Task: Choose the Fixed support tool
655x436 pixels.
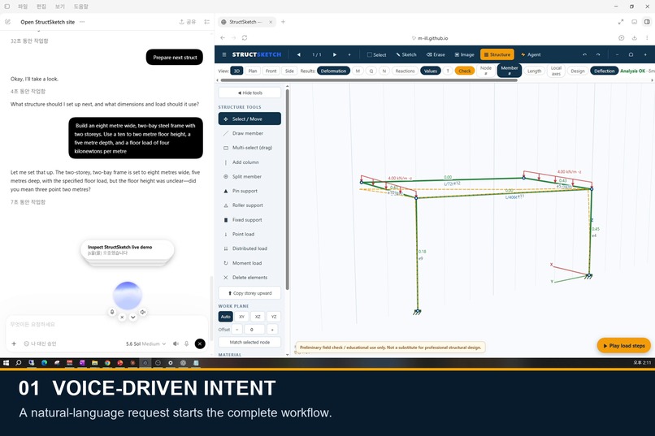Action: (x=249, y=220)
